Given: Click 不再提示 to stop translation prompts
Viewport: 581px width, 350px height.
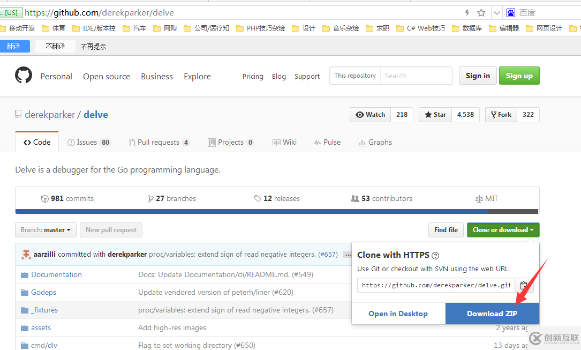Looking at the screenshot, I should (93, 47).
